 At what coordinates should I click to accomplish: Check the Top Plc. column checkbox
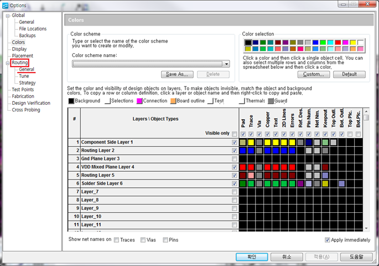350,134
